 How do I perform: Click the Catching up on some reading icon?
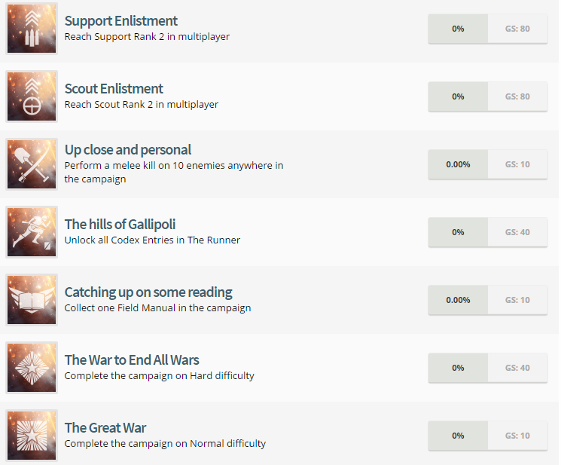coord(32,300)
